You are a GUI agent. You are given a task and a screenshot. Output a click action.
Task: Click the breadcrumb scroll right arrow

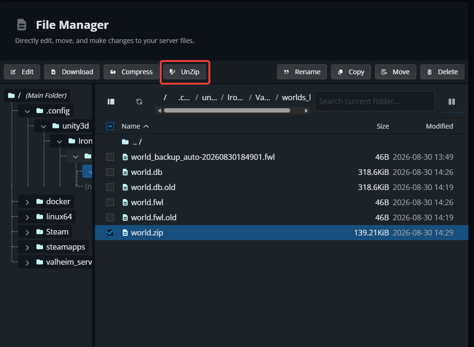306,110
